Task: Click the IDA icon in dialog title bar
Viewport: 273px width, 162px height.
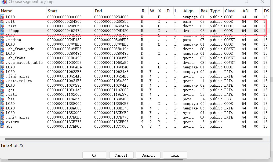Action: (x=4, y=2)
